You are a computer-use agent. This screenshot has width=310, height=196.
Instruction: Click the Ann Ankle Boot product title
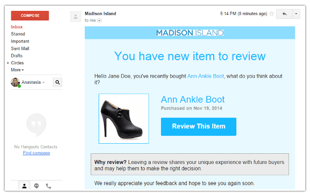pos(193,99)
